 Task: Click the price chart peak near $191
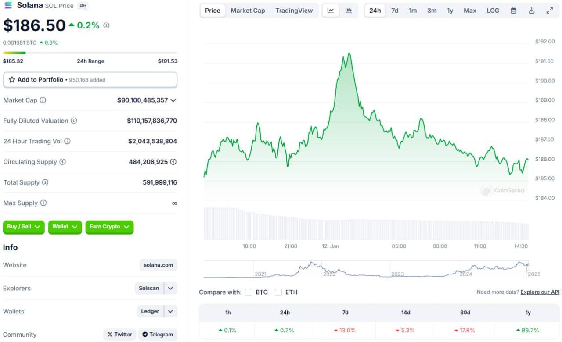tap(349, 53)
